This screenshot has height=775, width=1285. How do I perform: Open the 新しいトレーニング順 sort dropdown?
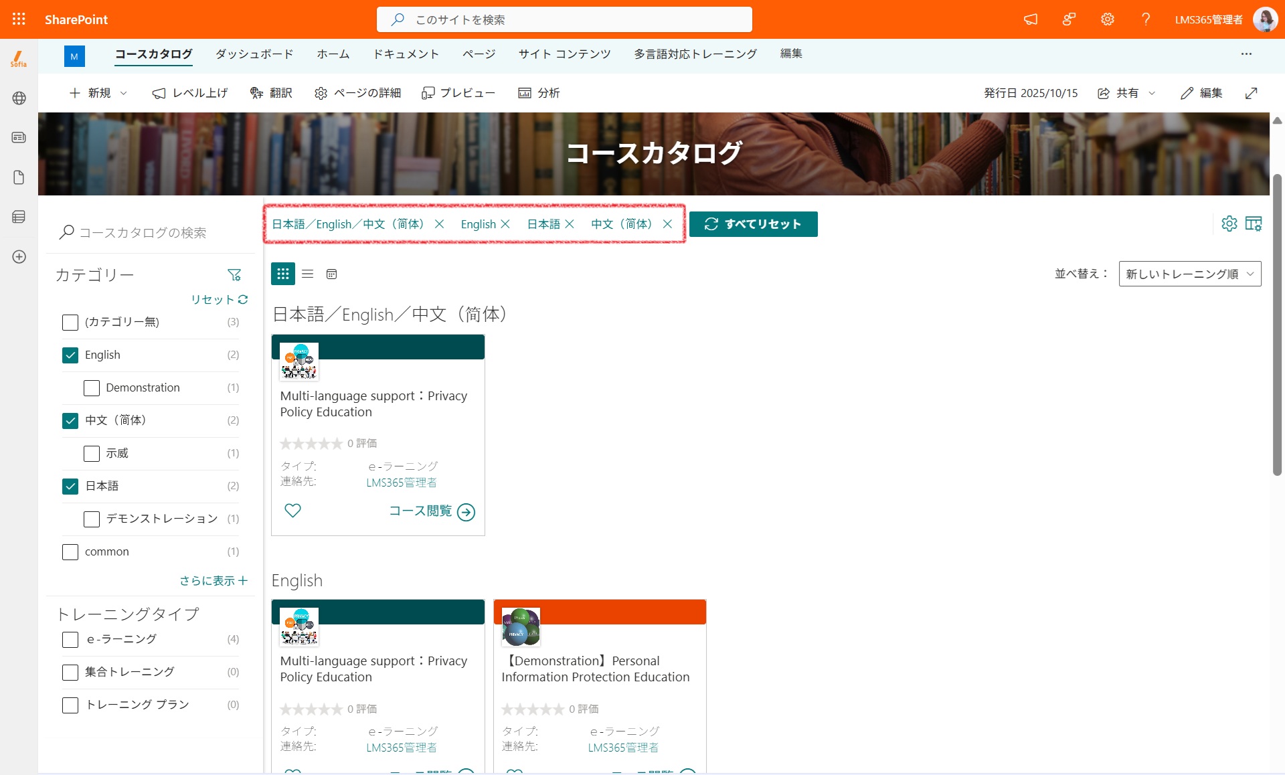(1190, 274)
